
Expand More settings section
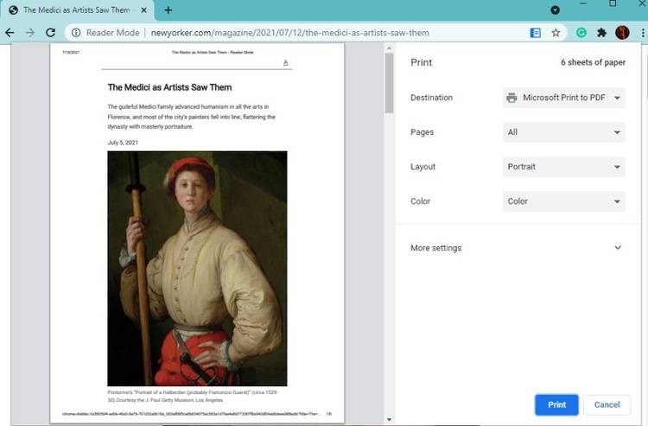(x=517, y=248)
